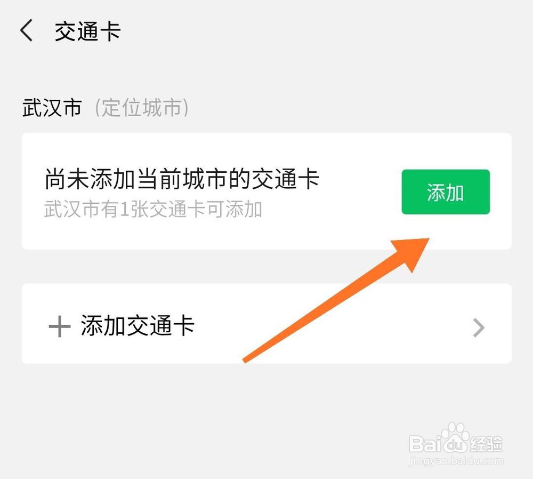Tap the plus icon beside 添加交通卡

point(60,326)
